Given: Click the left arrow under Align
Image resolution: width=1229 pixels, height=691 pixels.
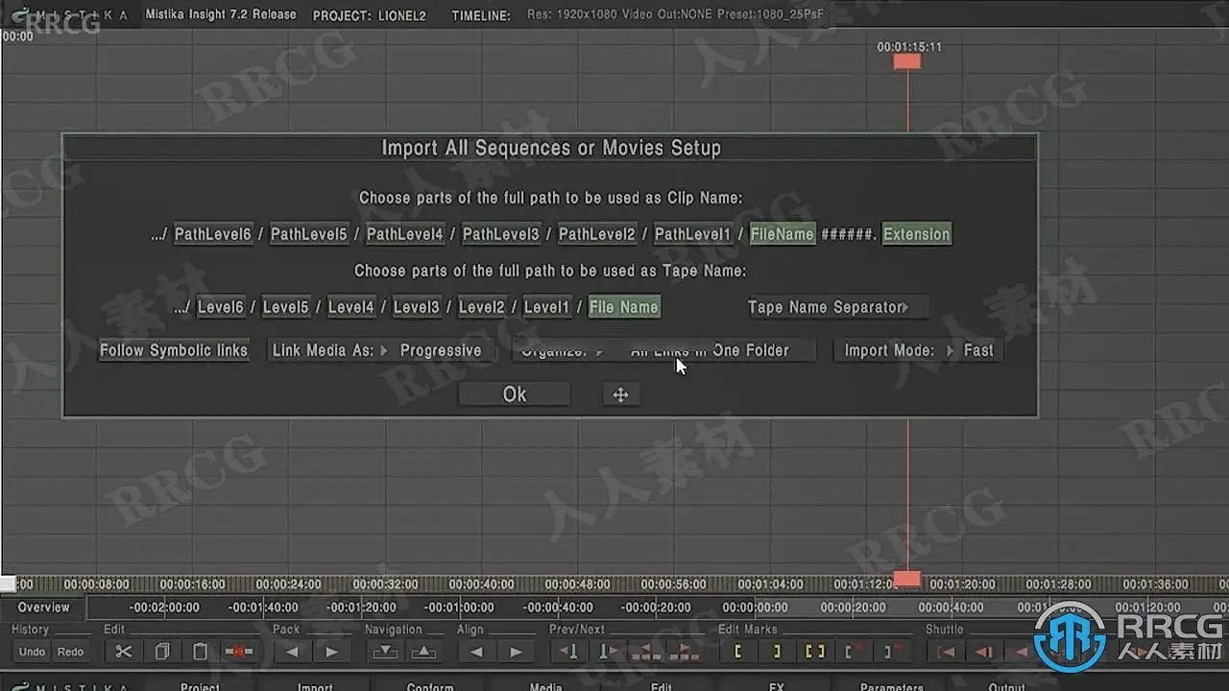Looking at the screenshot, I should point(476,652).
